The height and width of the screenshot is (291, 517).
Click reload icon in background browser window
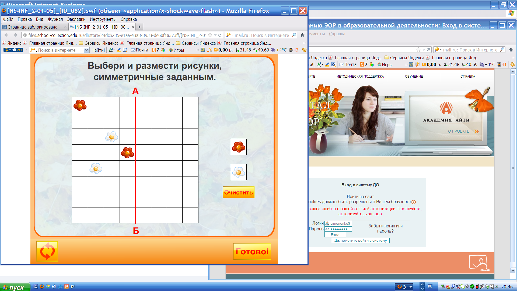(x=428, y=50)
